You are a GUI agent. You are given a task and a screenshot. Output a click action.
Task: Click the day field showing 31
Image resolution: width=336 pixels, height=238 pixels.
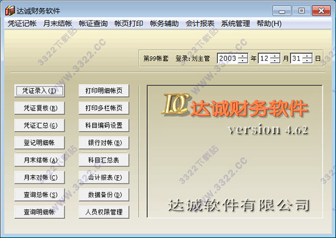[296, 58]
